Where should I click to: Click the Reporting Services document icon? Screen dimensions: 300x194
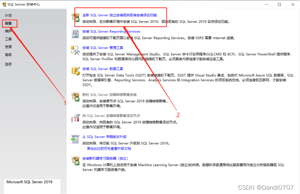click(75, 34)
